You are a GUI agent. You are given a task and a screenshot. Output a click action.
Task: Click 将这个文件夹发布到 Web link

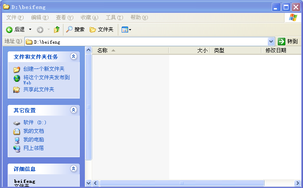pyautogui.click(x=46, y=80)
